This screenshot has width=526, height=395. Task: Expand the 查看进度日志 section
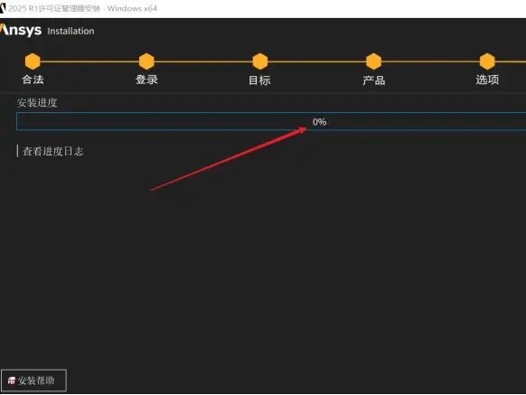click(52, 151)
